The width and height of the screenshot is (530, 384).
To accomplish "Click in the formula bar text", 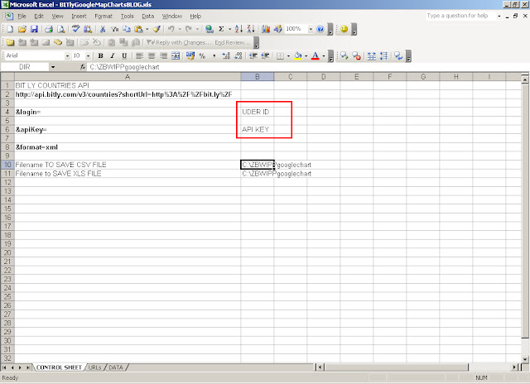I will pyautogui.click(x=124, y=67).
